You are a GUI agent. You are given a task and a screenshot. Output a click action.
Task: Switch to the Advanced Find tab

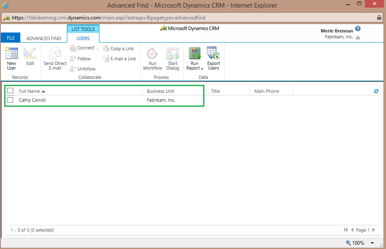point(44,38)
